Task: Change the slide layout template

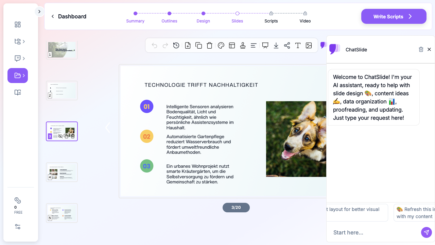Action: (232, 46)
